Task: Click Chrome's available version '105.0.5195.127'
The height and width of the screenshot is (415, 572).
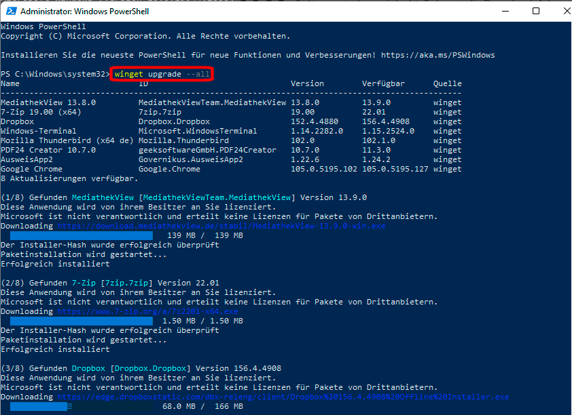Action: tap(395, 169)
